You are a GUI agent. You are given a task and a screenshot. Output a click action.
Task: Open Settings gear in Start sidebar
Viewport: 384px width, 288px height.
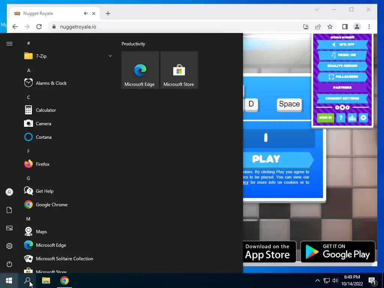9,246
